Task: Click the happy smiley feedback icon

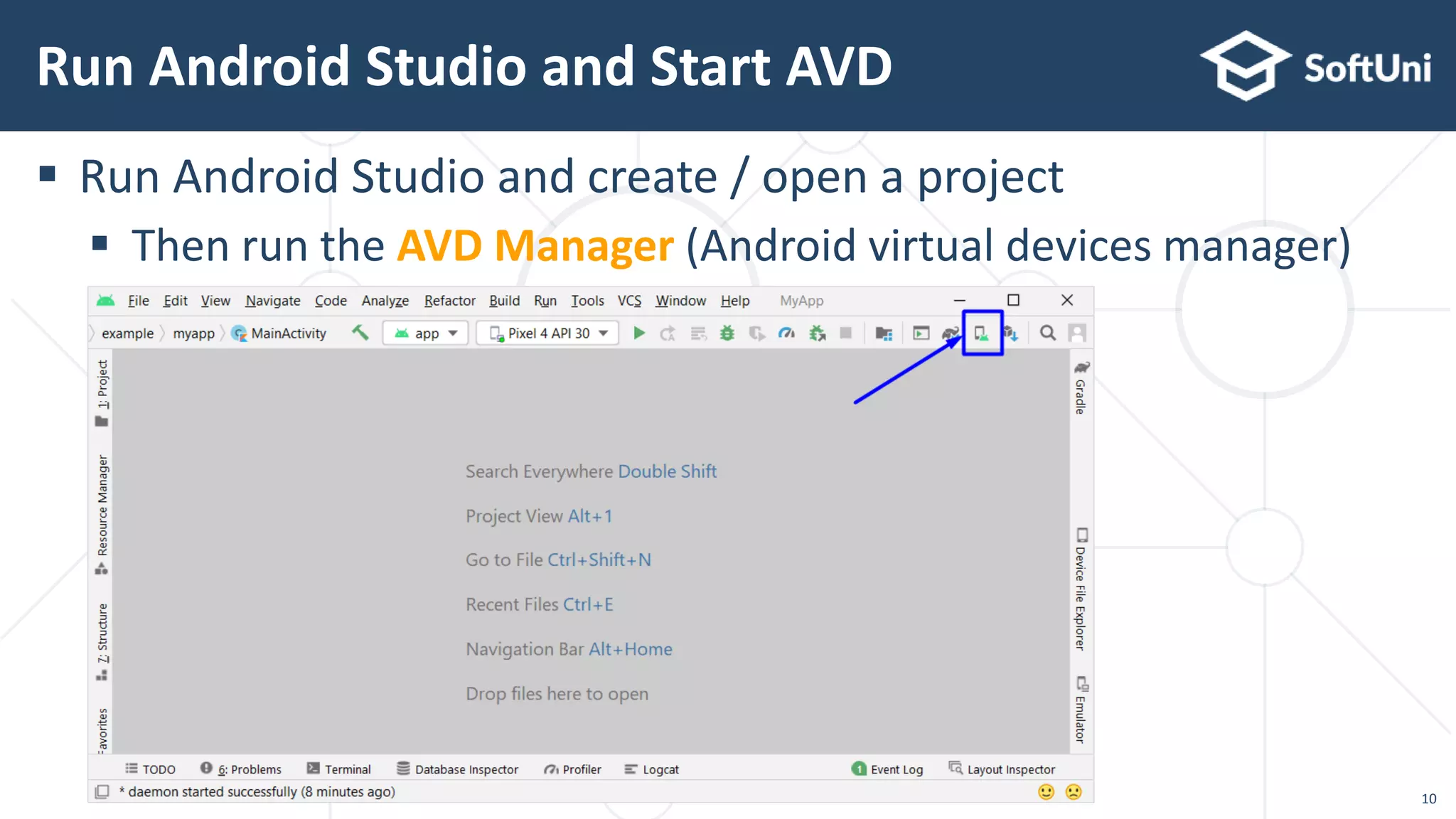Action: 1046,791
